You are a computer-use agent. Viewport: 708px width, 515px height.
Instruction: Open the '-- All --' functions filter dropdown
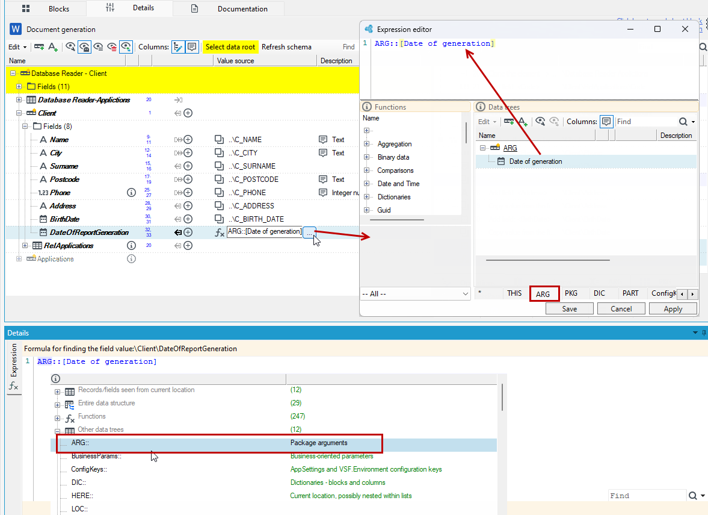tap(416, 294)
